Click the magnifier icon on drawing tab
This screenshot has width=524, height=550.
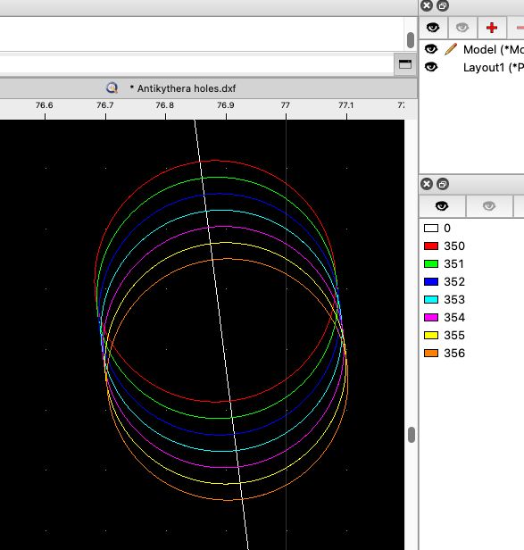tap(112, 87)
